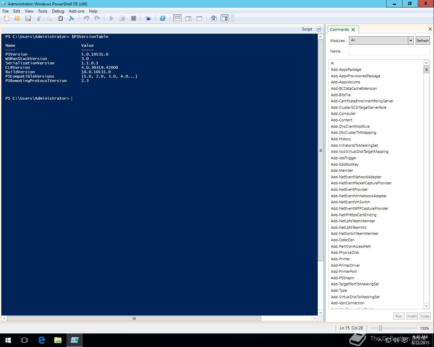
Task: Close the Commands add-on pane
Action: coord(430,29)
